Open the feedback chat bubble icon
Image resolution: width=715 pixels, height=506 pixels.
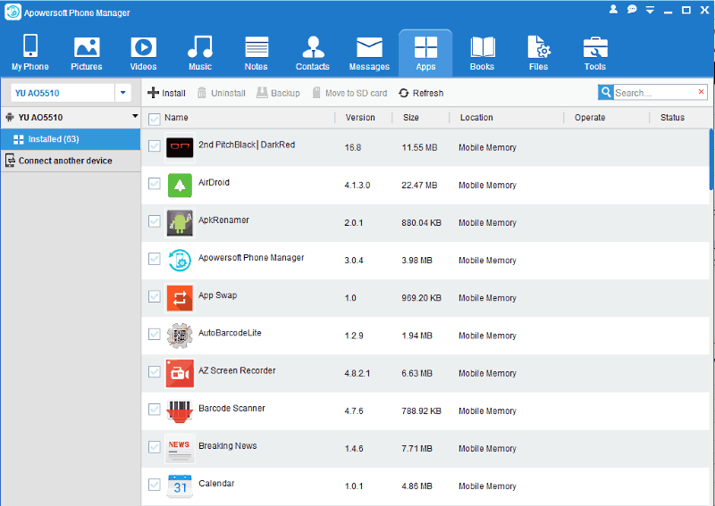tap(632, 9)
